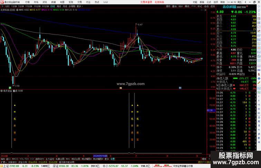The image size is (261, 168).
Task: Select 月 period in right sidebar
Action: click(x=259, y=126)
